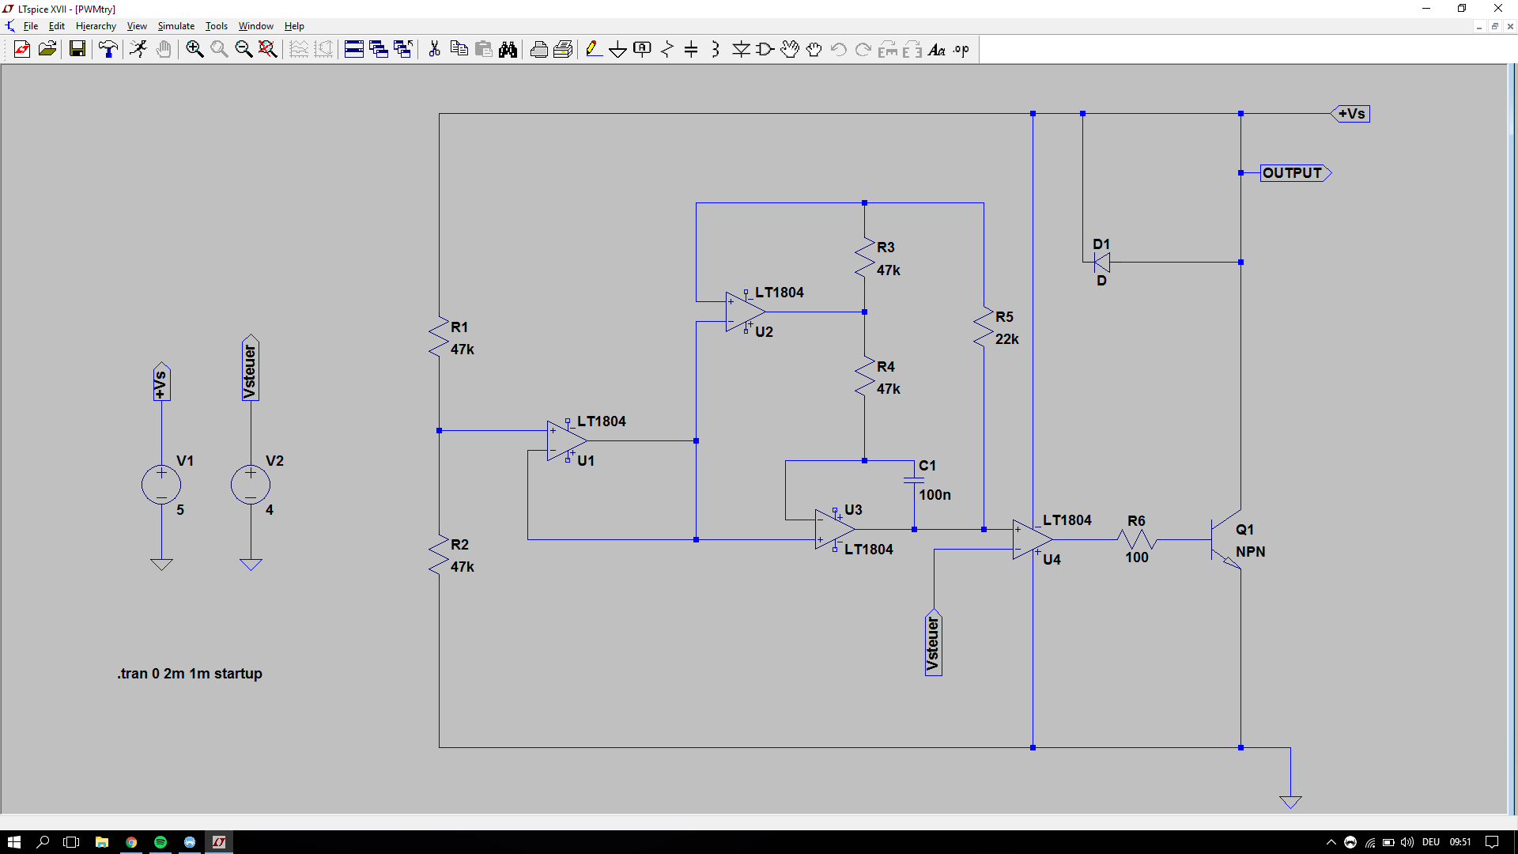
Task: Open the View menu
Action: pyautogui.click(x=137, y=26)
